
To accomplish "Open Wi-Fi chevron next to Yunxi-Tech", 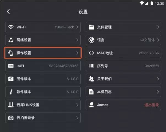I will click(x=77, y=27).
